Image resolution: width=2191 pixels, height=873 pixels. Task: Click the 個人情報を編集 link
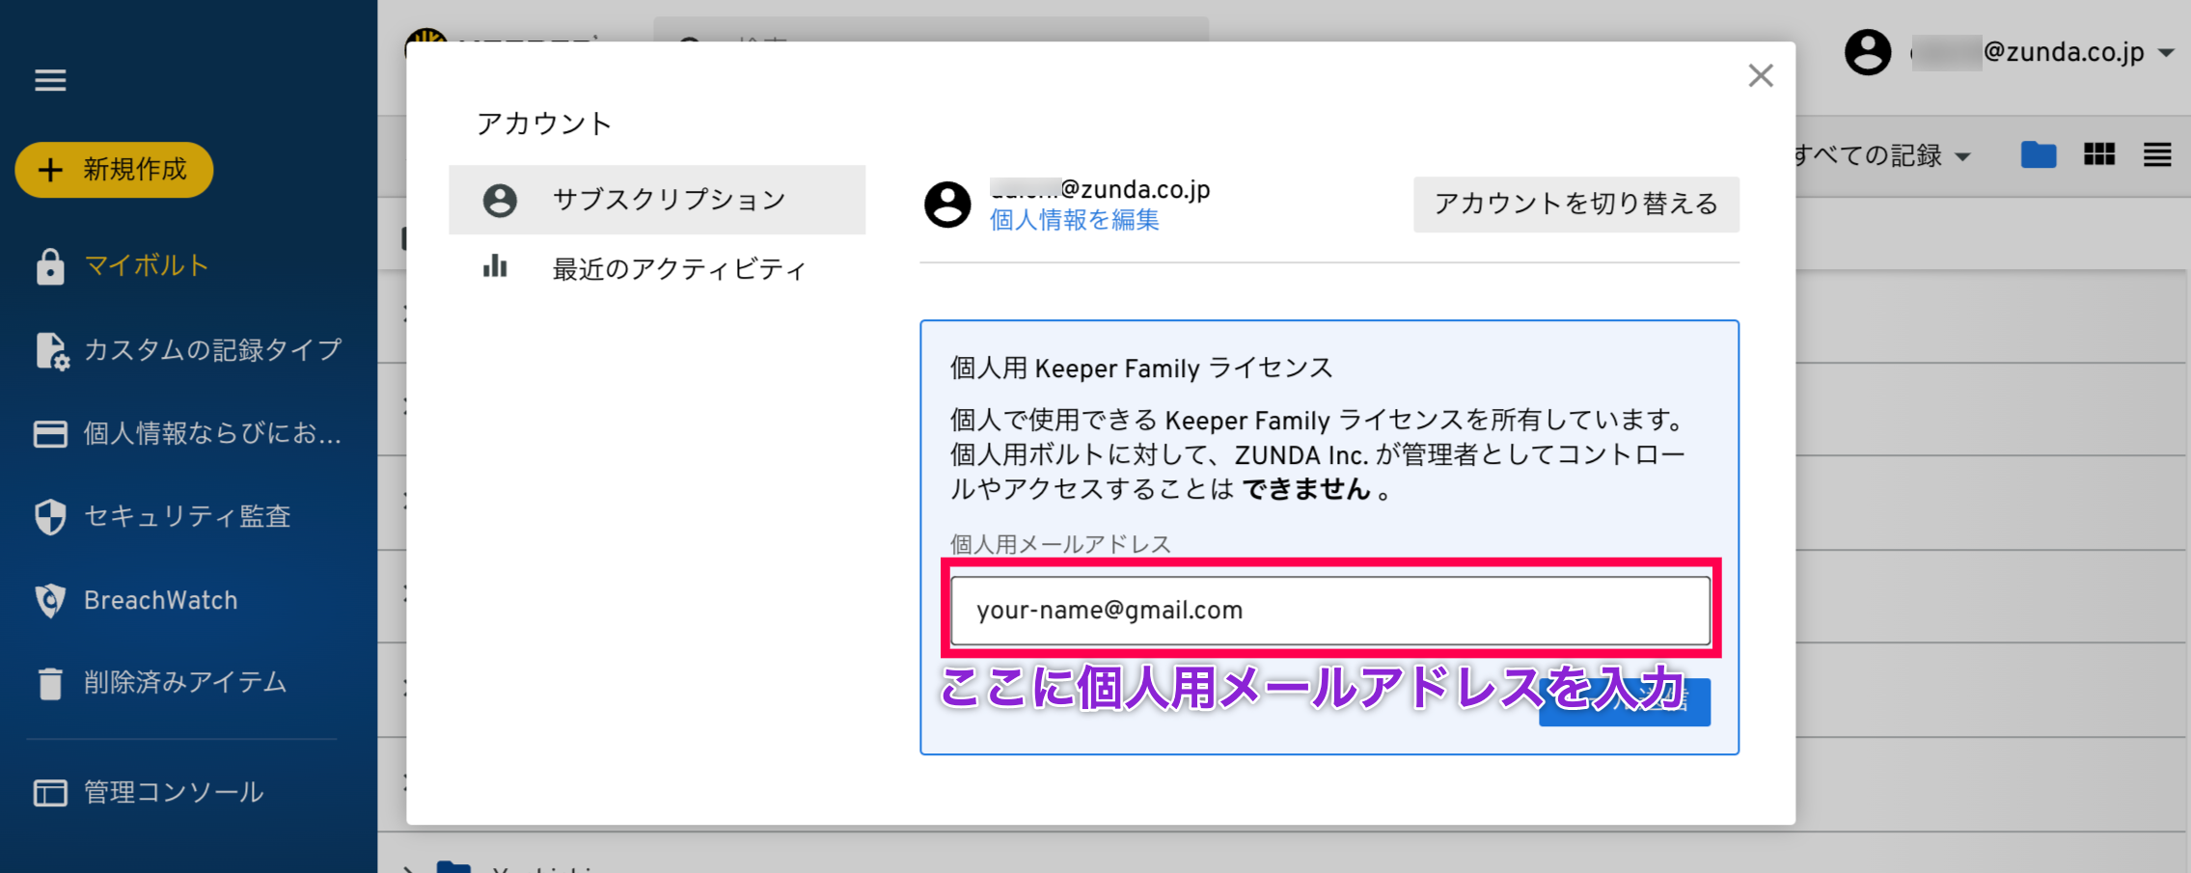[x=1075, y=220]
